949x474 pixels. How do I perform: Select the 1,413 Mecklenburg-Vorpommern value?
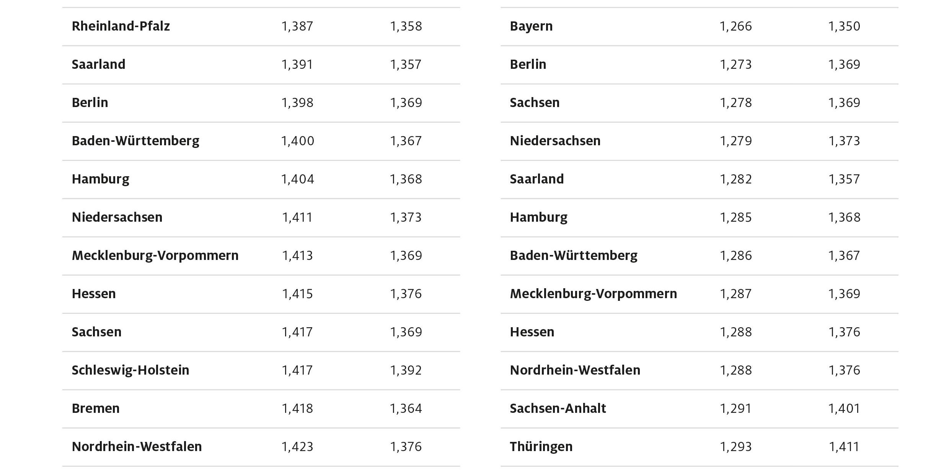(x=297, y=255)
